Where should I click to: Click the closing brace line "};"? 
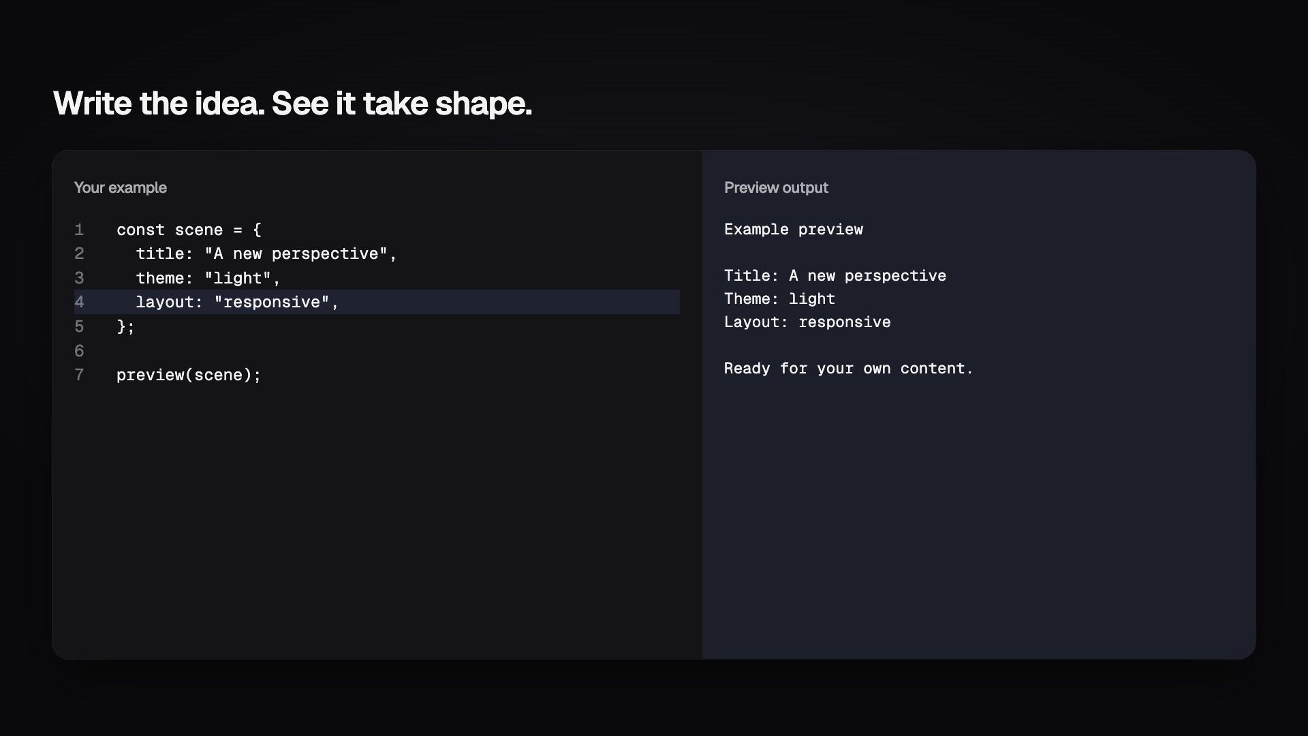click(x=126, y=326)
